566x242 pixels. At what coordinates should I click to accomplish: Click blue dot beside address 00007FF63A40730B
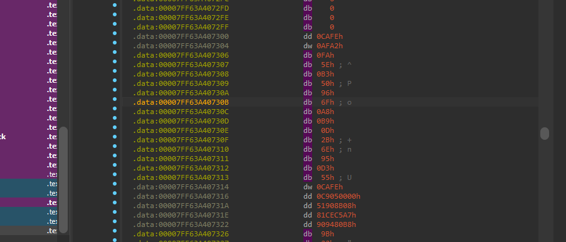(115, 99)
